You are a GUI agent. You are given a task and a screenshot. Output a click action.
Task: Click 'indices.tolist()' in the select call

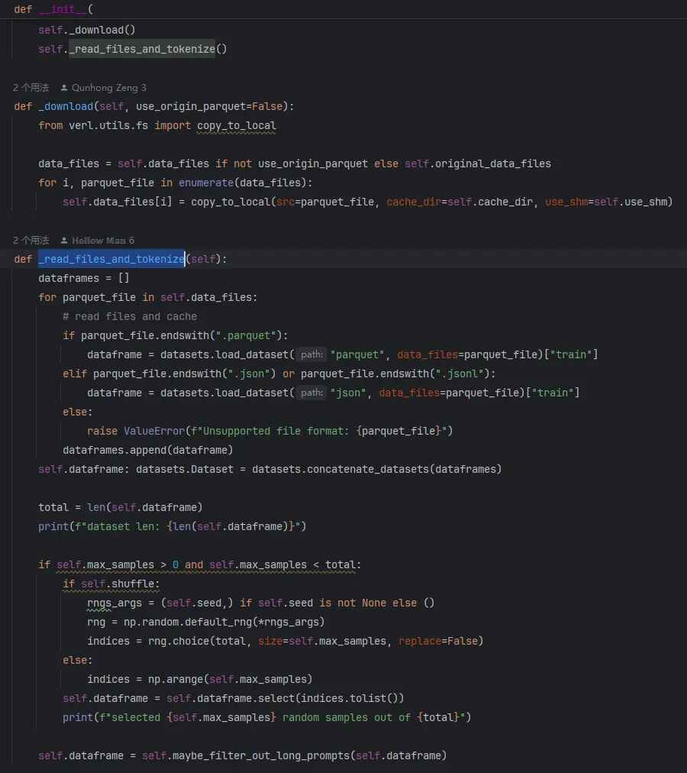350,699
